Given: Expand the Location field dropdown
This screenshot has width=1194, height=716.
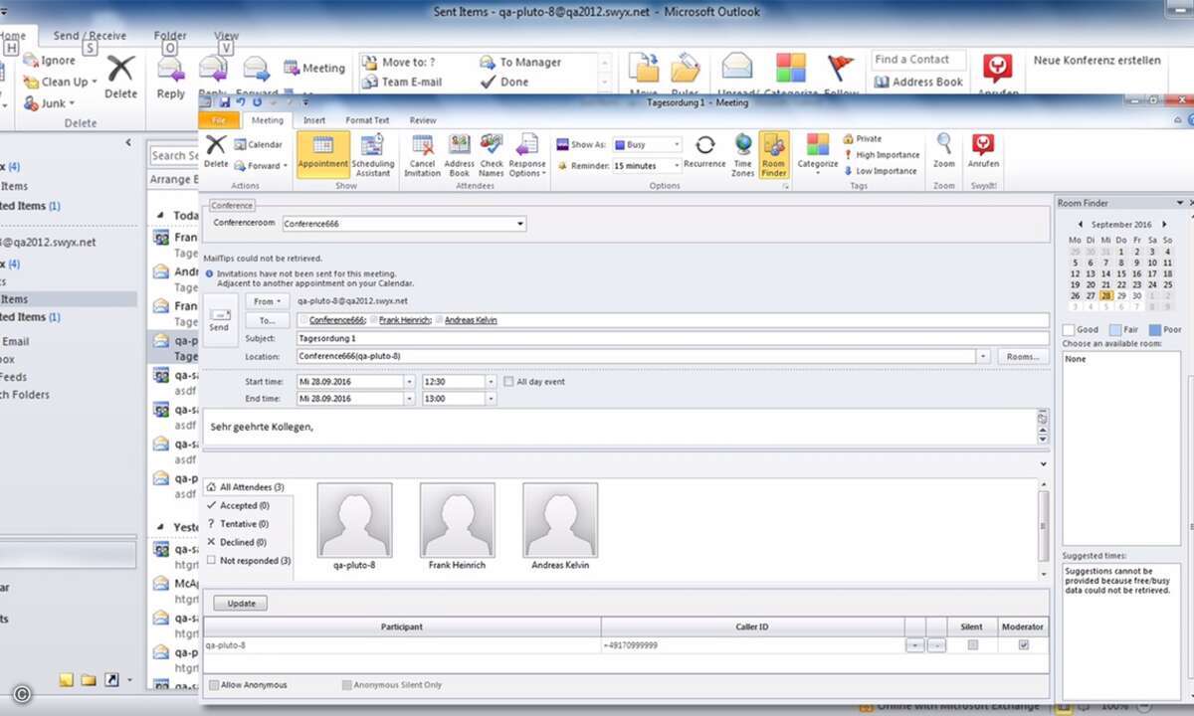Looking at the screenshot, I should coord(983,356).
